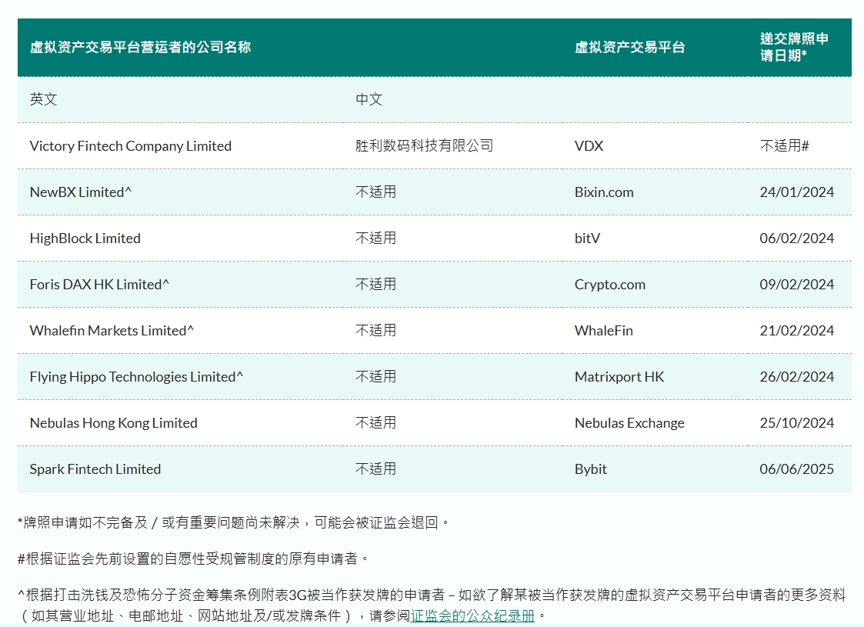This screenshot has width=864, height=627.
Task: Select the Crypto.com platform cell
Action: (x=610, y=285)
